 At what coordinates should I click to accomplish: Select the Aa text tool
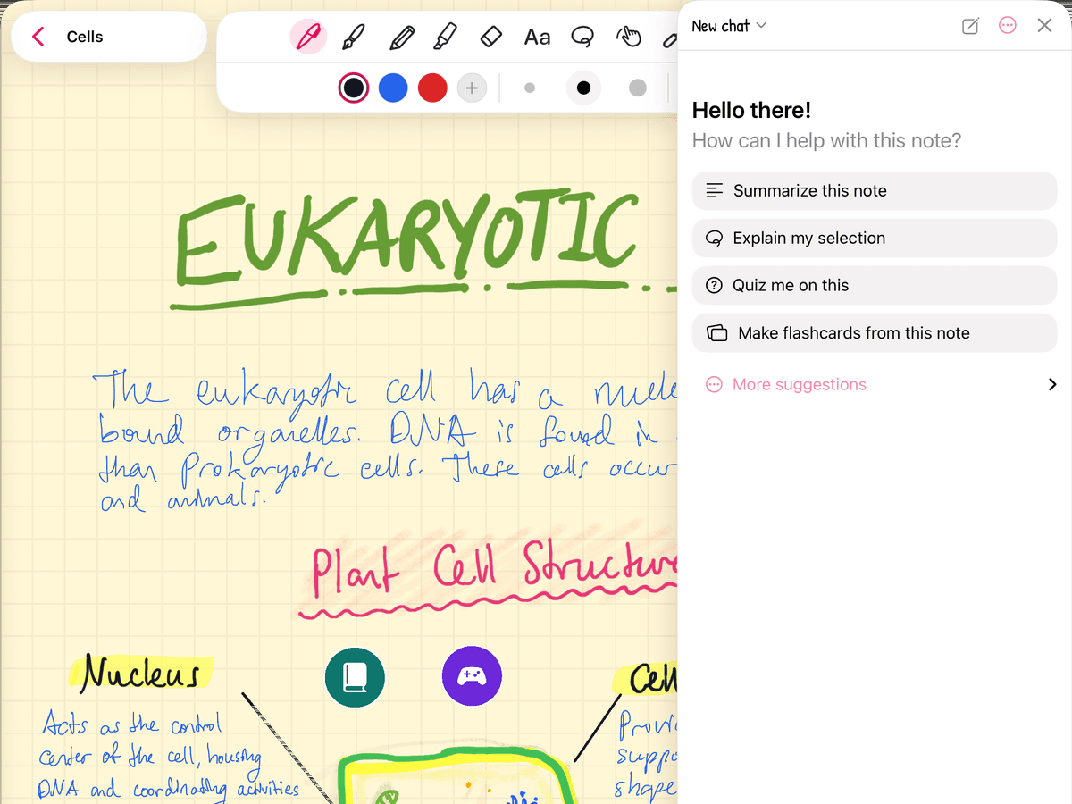coord(537,37)
